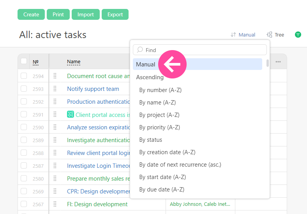The width and height of the screenshot is (307, 214).
Task: Open the Manual sort dropdown
Action: [x=243, y=35]
